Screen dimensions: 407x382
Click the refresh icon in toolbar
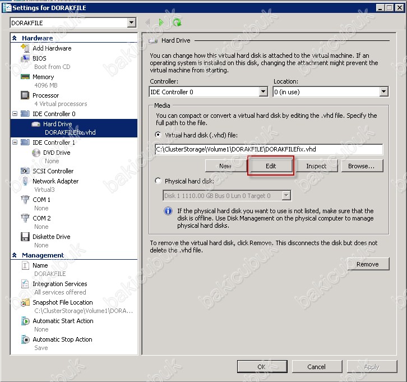(177, 22)
